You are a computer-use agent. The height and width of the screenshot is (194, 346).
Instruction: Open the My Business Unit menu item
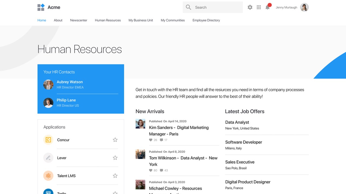coord(141,20)
